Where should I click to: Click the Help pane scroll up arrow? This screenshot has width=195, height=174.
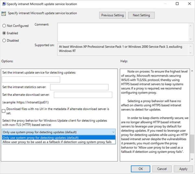[x=192, y=71]
